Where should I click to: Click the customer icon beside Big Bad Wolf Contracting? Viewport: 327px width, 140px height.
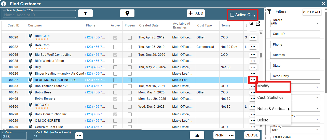pyautogui.click(x=31, y=55)
